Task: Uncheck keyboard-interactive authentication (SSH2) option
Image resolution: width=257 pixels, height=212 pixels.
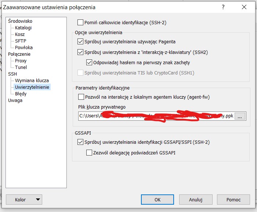Action: [x=81, y=52]
